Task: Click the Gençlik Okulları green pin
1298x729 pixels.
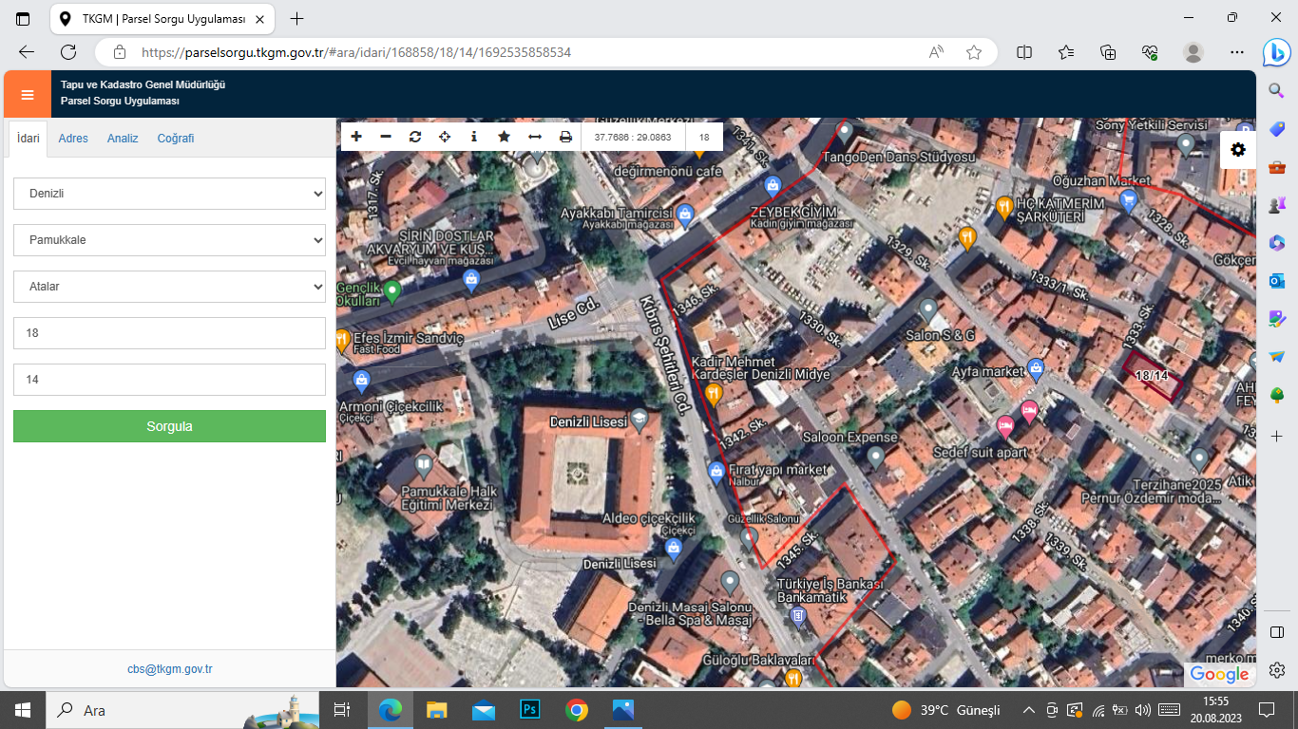Action: coord(392,290)
